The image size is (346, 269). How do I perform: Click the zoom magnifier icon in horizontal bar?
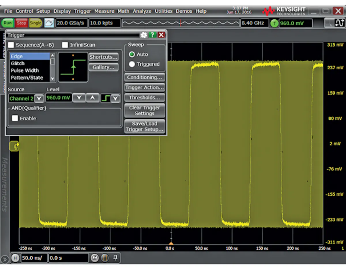pos(95,258)
